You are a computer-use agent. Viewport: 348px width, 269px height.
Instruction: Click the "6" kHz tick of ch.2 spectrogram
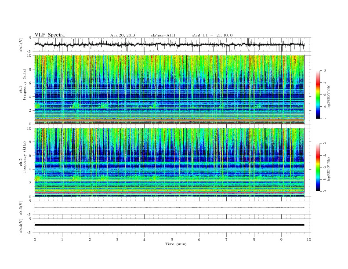[30, 156]
